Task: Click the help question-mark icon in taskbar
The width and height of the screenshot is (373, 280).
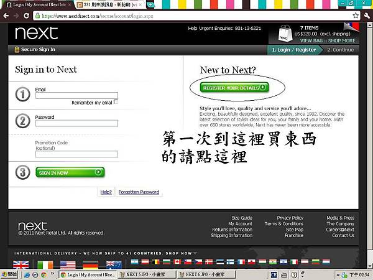Action: (294, 275)
